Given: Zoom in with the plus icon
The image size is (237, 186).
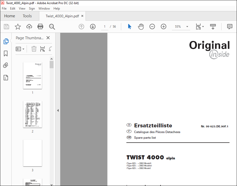Looking at the screenshot, I should pyautogui.click(x=163, y=27).
